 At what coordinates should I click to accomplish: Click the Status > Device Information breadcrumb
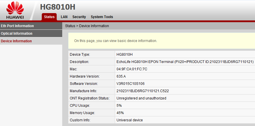coord(87,26)
